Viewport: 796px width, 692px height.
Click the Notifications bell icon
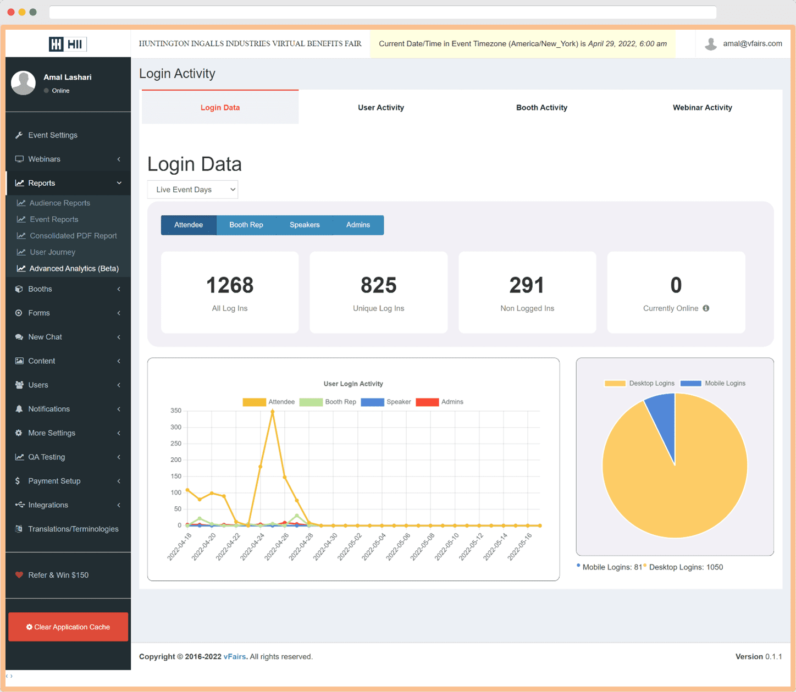coord(18,409)
